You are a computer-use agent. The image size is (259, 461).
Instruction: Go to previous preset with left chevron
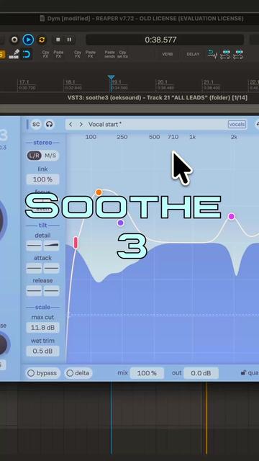[x=71, y=125]
